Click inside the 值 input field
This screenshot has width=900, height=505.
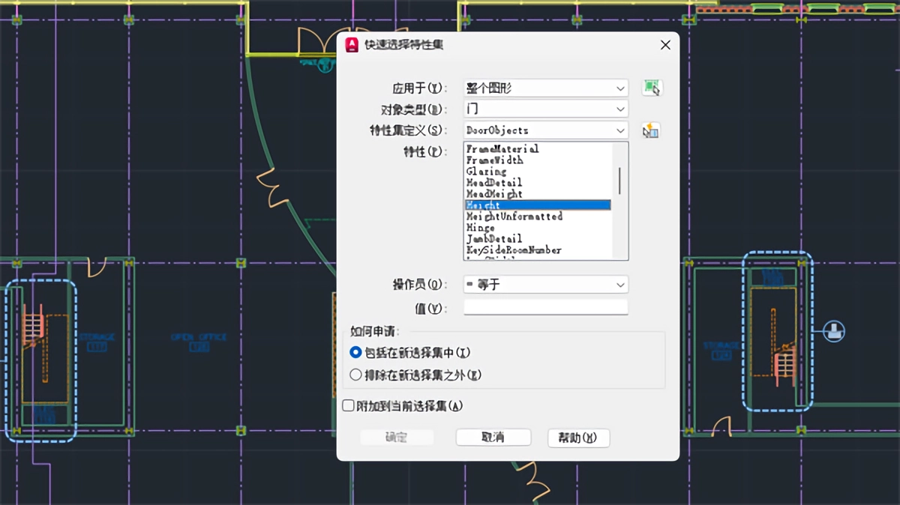click(545, 307)
